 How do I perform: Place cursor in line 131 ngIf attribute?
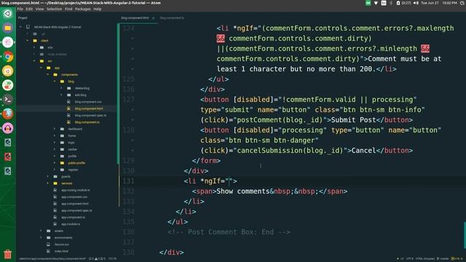coord(229,181)
